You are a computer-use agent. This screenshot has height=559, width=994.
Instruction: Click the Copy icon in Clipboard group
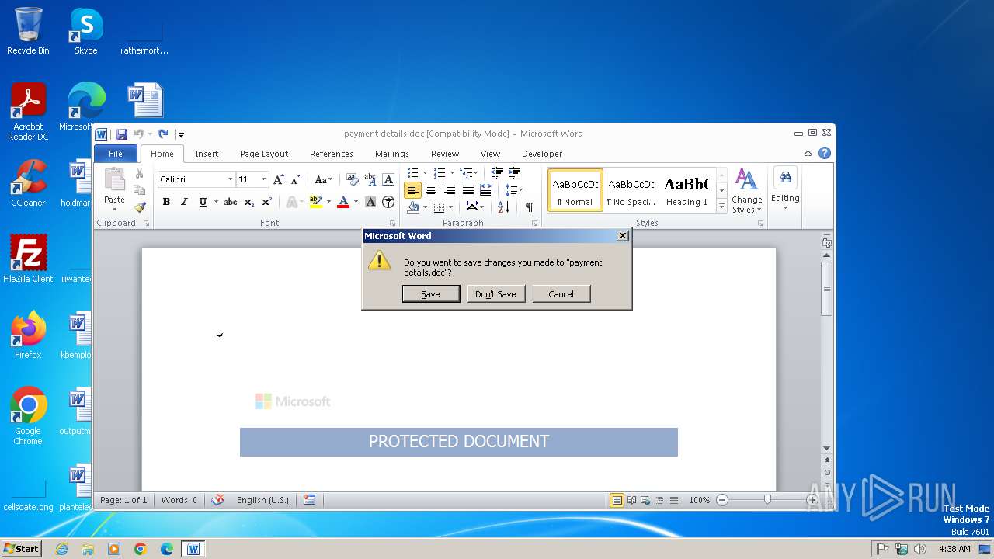(140, 190)
